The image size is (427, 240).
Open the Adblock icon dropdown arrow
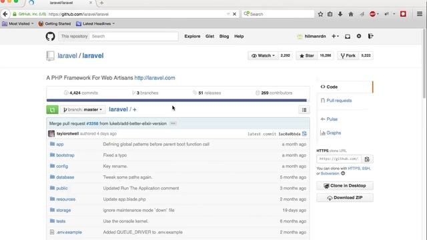point(378,14)
